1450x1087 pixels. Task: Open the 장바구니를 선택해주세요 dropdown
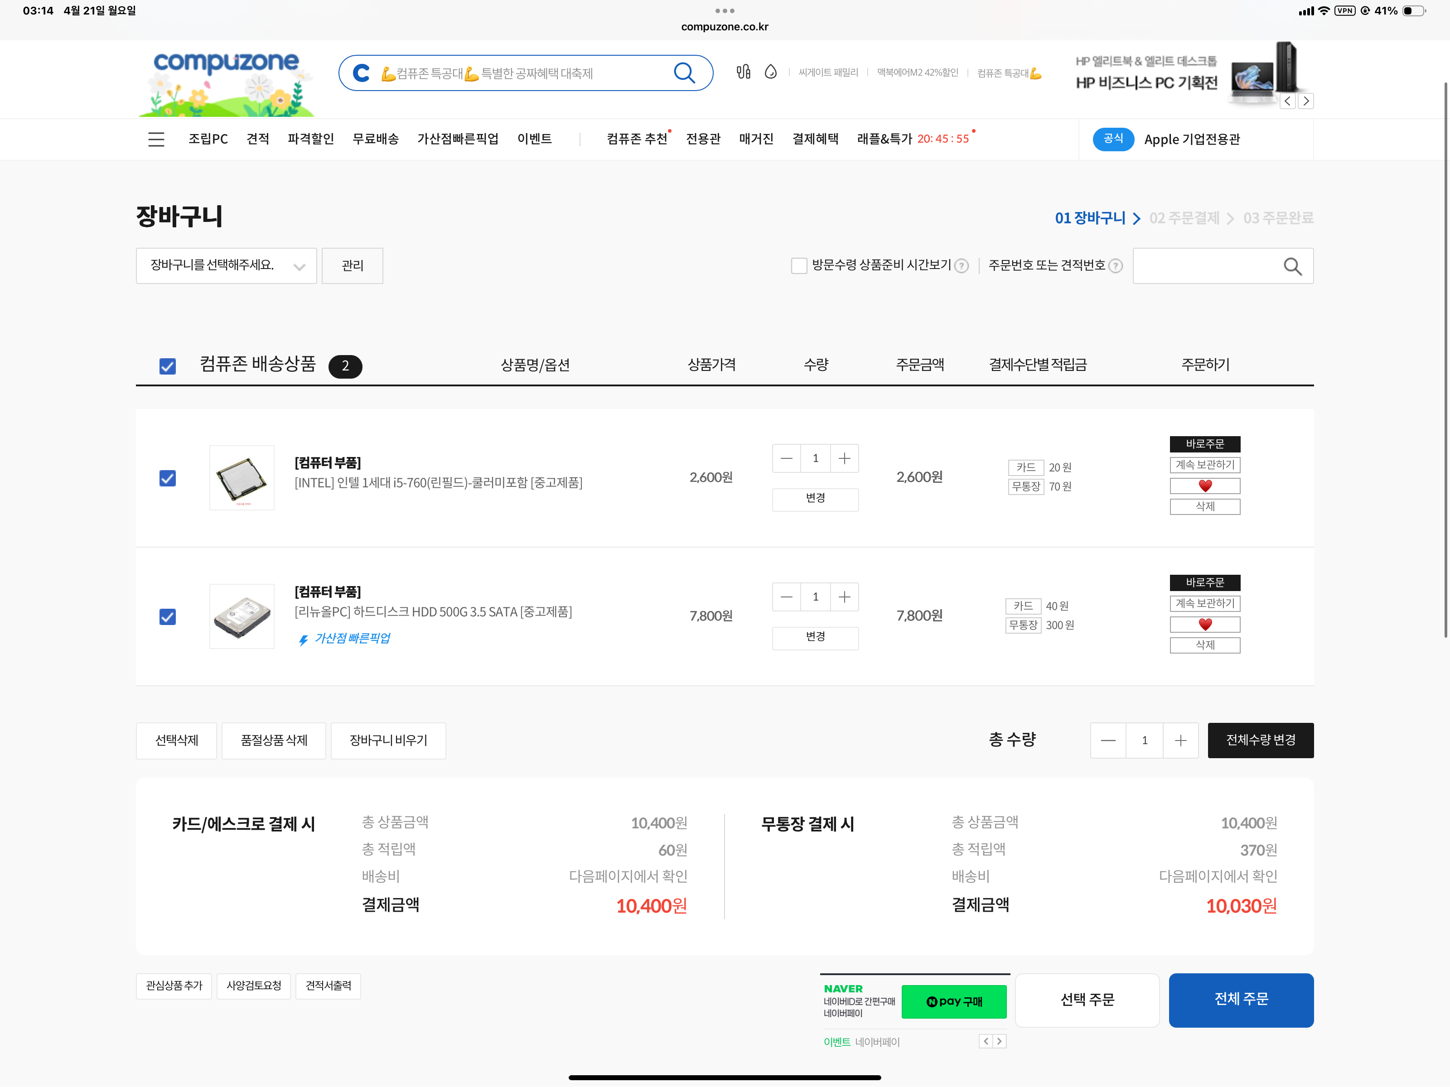226,265
